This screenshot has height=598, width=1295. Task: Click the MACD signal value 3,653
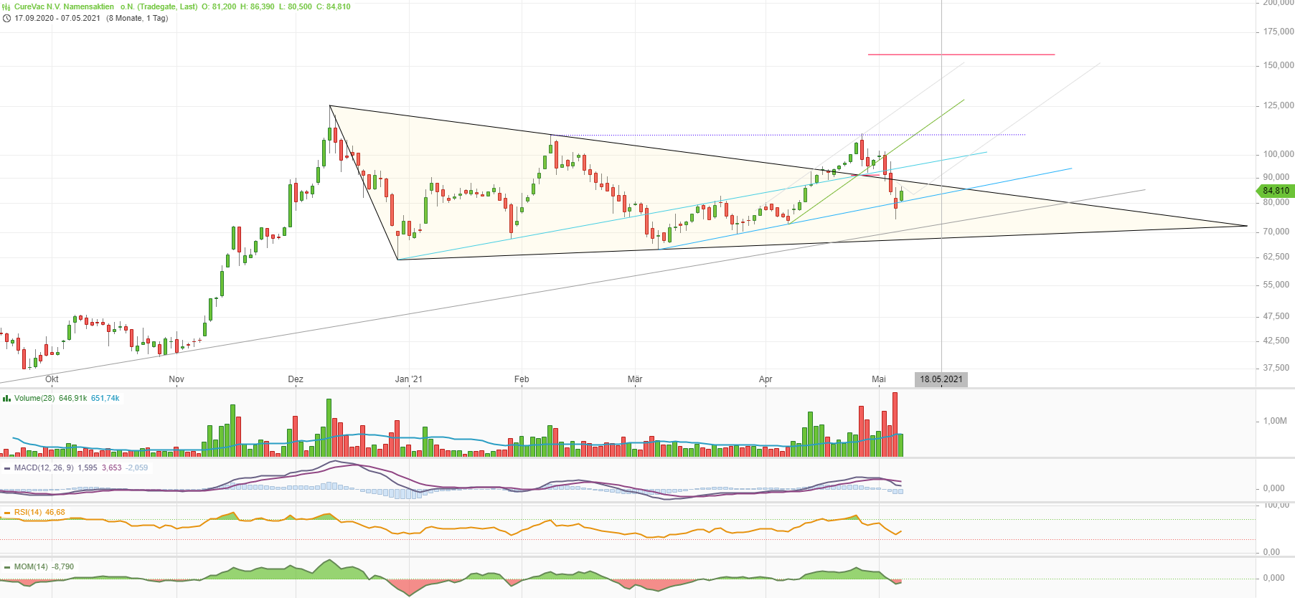click(x=112, y=468)
